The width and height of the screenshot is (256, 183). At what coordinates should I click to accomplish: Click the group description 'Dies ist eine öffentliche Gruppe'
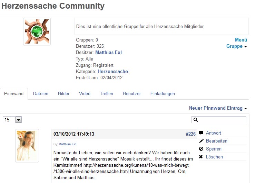(x=140, y=27)
